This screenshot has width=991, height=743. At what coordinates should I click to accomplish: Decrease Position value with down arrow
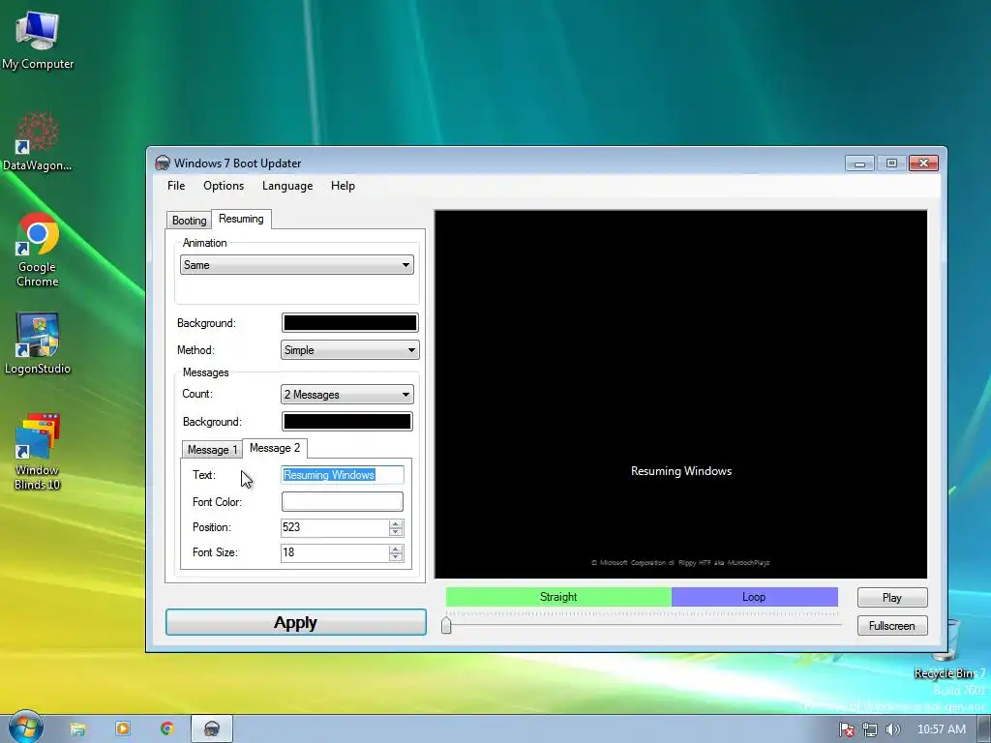396,532
